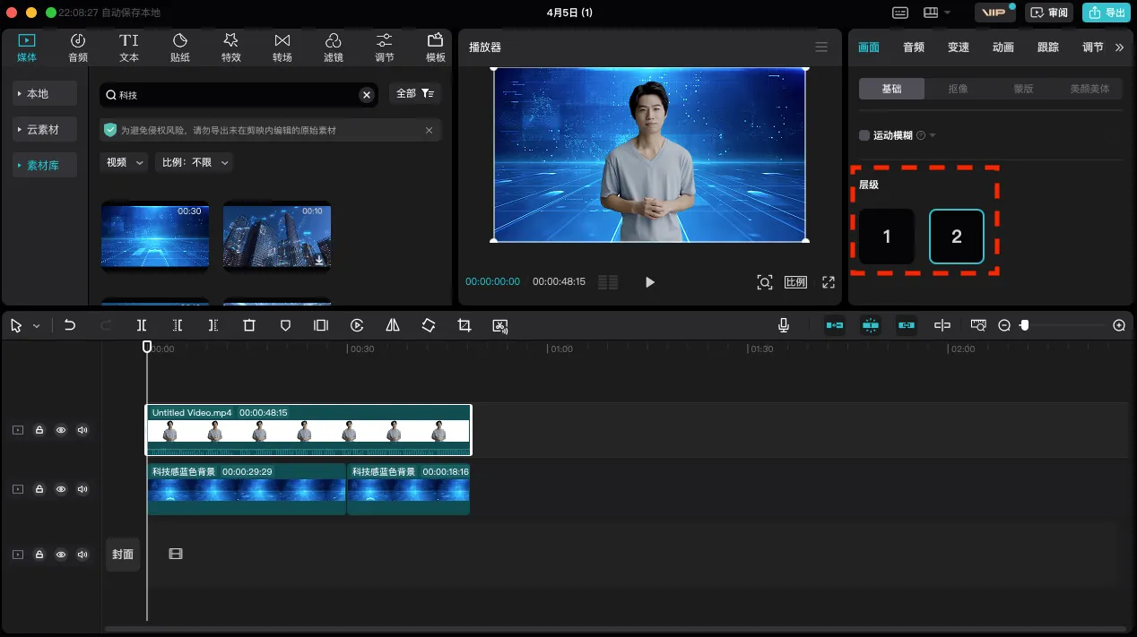Mute the 科技感蓝色背景 track speaker icon
The image size is (1137, 637).
click(83, 489)
